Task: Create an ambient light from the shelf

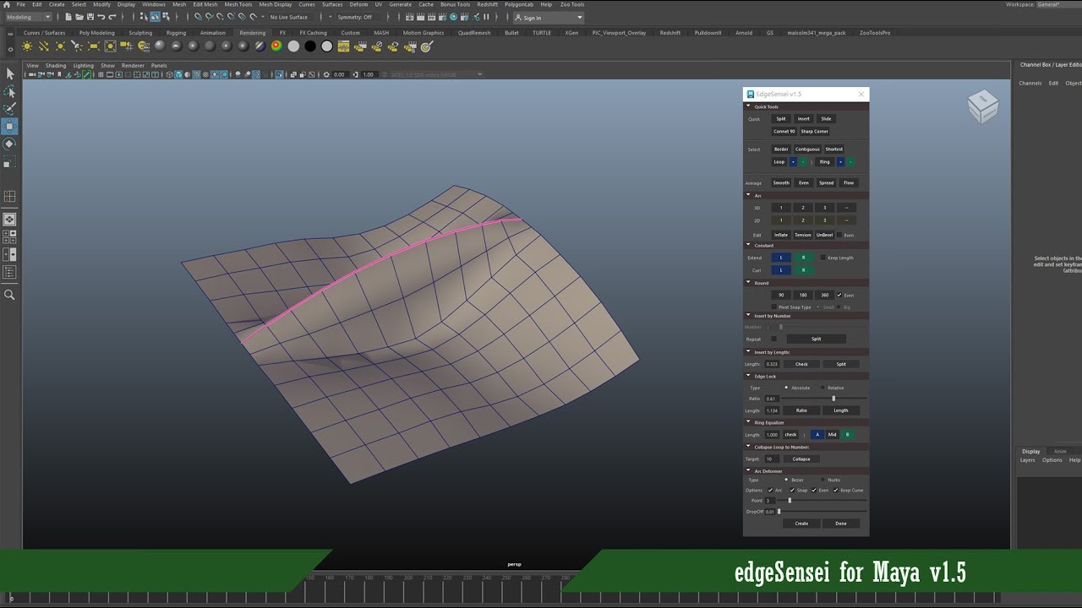Action: click(x=28, y=46)
